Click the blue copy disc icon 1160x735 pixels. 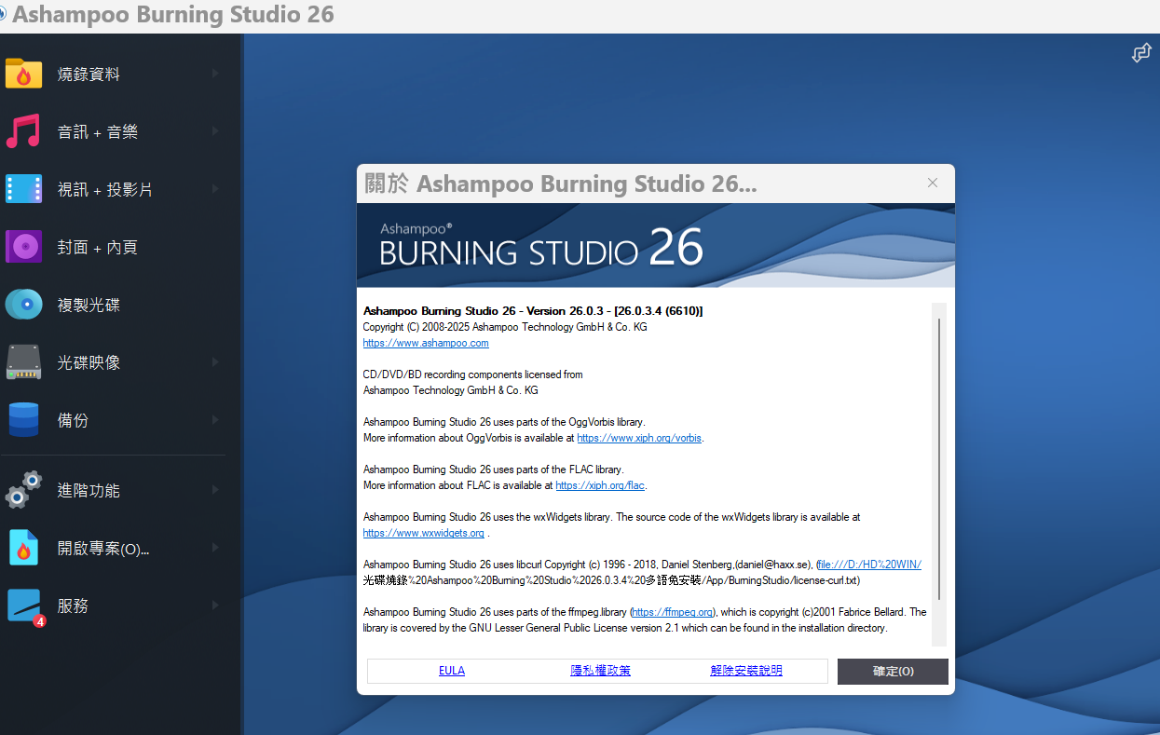[x=23, y=305]
